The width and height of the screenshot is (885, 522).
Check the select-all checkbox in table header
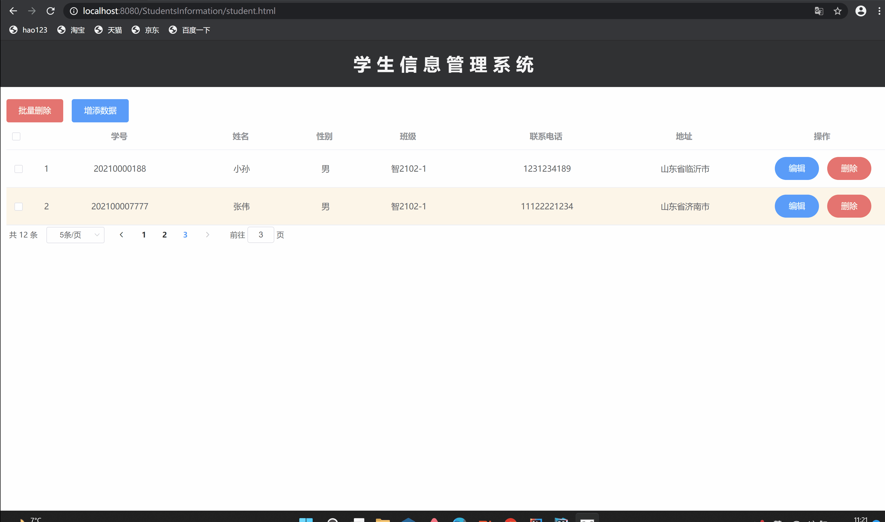[x=16, y=136]
